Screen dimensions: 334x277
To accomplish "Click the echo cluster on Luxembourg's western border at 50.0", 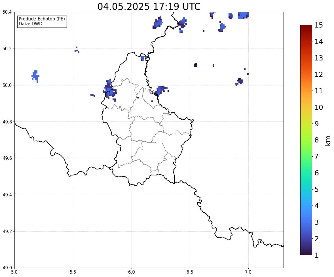I will 109,90.
